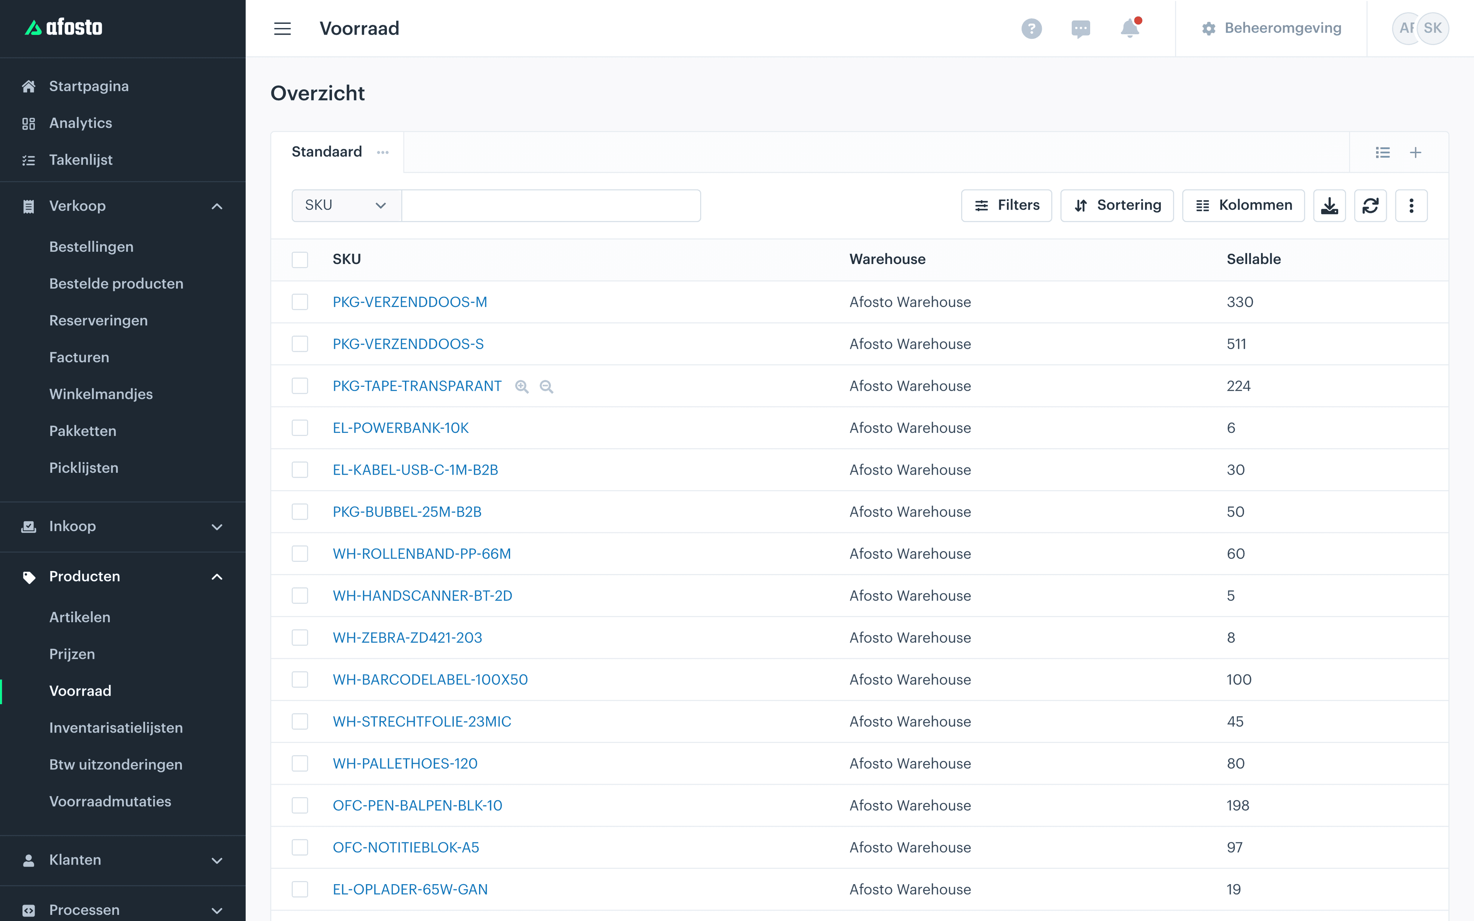Open the notifications bell
Image resolution: width=1474 pixels, height=921 pixels.
1130,28
